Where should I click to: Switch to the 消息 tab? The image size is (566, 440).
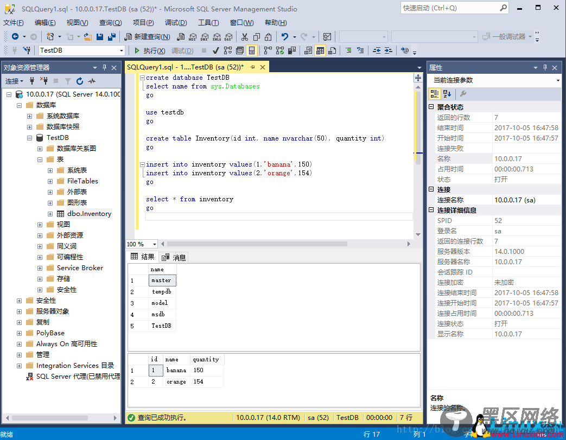coord(174,257)
